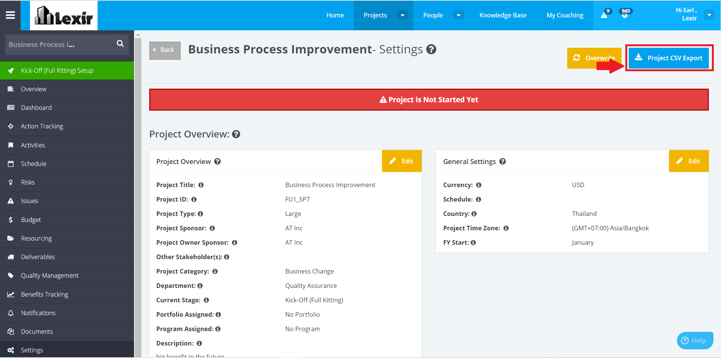
Task: Click info icon next to Country
Action: pos(474,214)
